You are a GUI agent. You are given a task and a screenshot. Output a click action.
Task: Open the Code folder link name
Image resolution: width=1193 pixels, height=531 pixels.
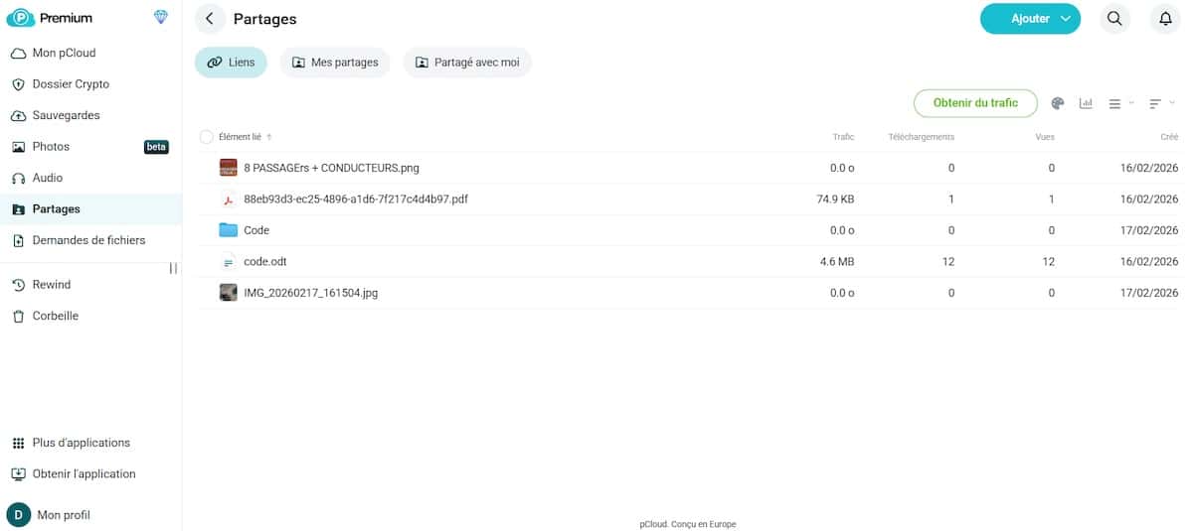256,230
